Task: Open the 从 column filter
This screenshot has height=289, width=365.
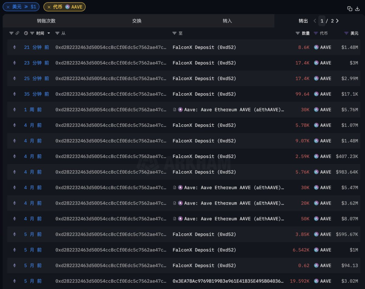Action: tap(57, 33)
